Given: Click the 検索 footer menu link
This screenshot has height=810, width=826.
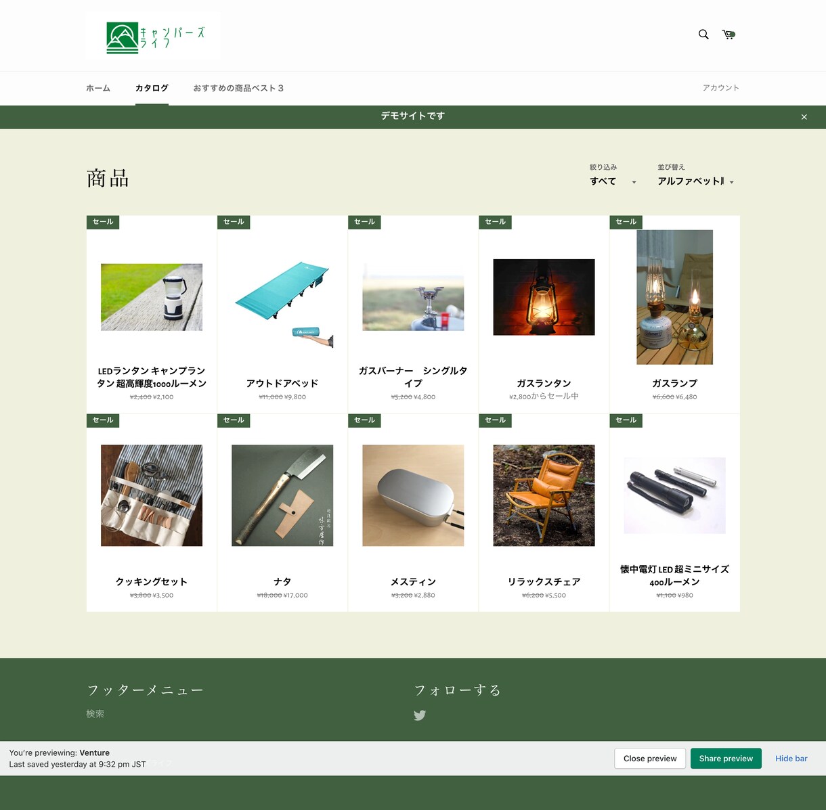Looking at the screenshot, I should (x=95, y=714).
